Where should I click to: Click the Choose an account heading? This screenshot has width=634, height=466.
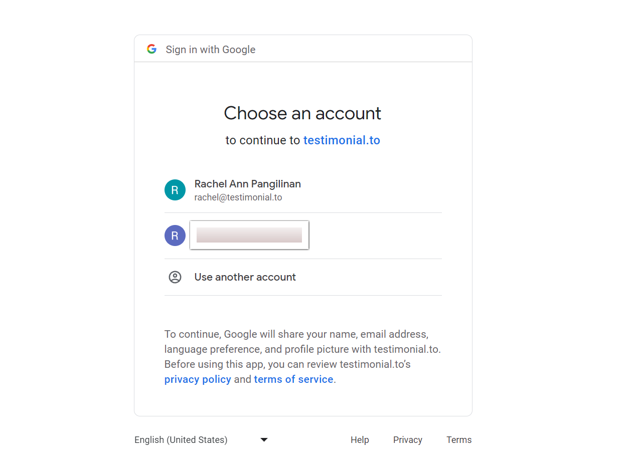tap(302, 113)
